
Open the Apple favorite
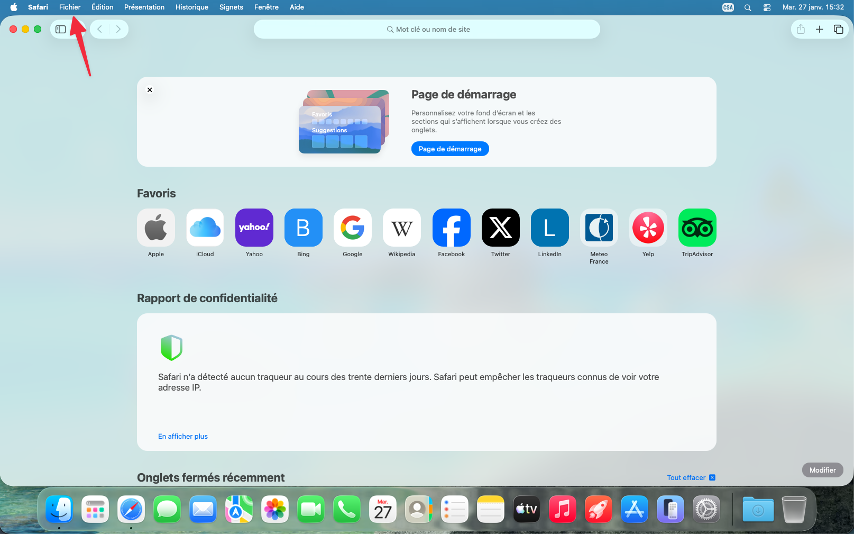coord(156,228)
